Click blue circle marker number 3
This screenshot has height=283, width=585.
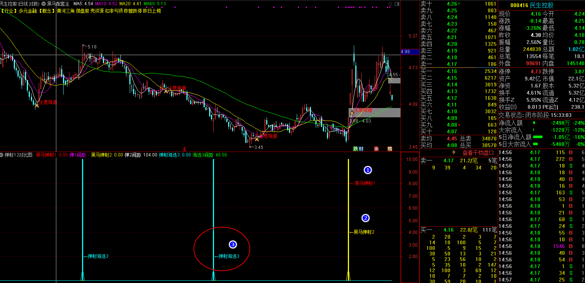tap(233, 245)
